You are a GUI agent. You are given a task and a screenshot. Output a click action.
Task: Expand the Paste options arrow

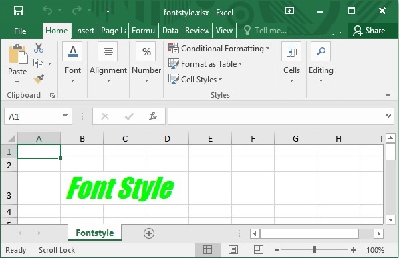tap(17, 82)
